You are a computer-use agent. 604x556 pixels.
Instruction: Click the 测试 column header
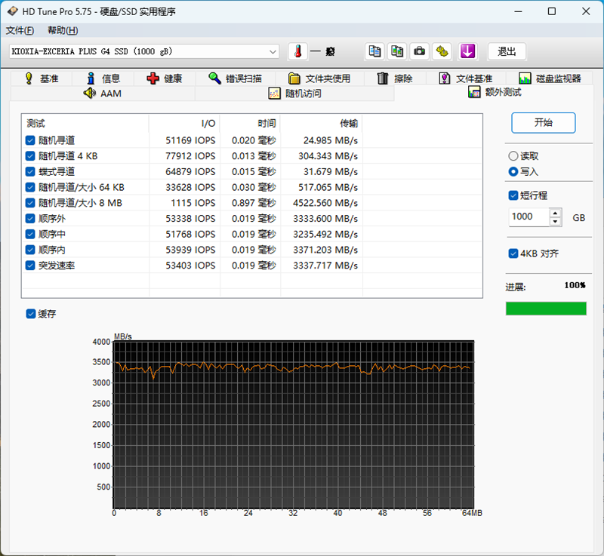[85, 124]
